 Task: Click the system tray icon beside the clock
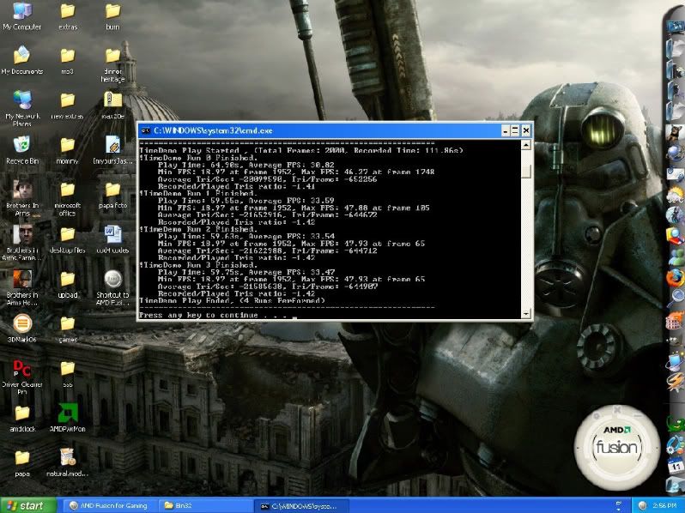(x=642, y=505)
